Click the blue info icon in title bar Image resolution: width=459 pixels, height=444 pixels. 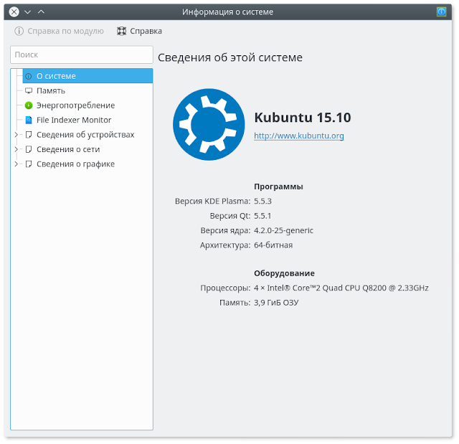tap(442, 11)
